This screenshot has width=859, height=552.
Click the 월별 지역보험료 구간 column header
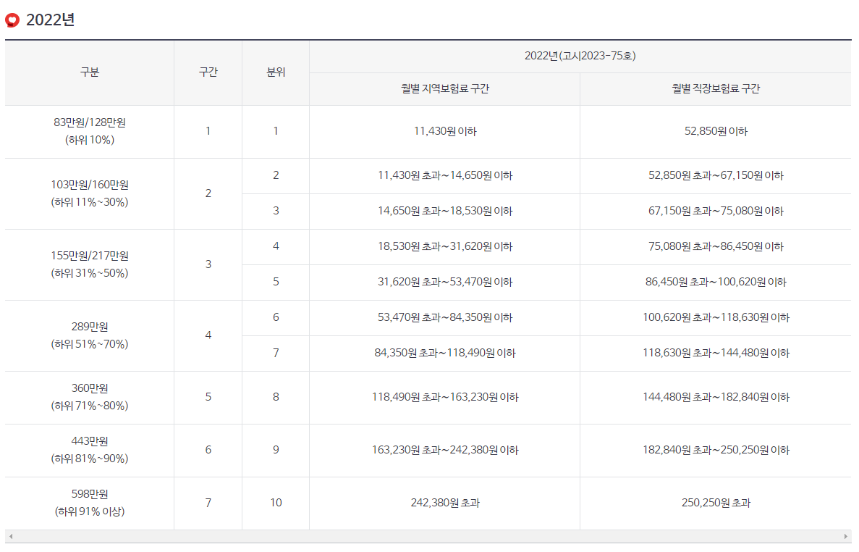445,88
